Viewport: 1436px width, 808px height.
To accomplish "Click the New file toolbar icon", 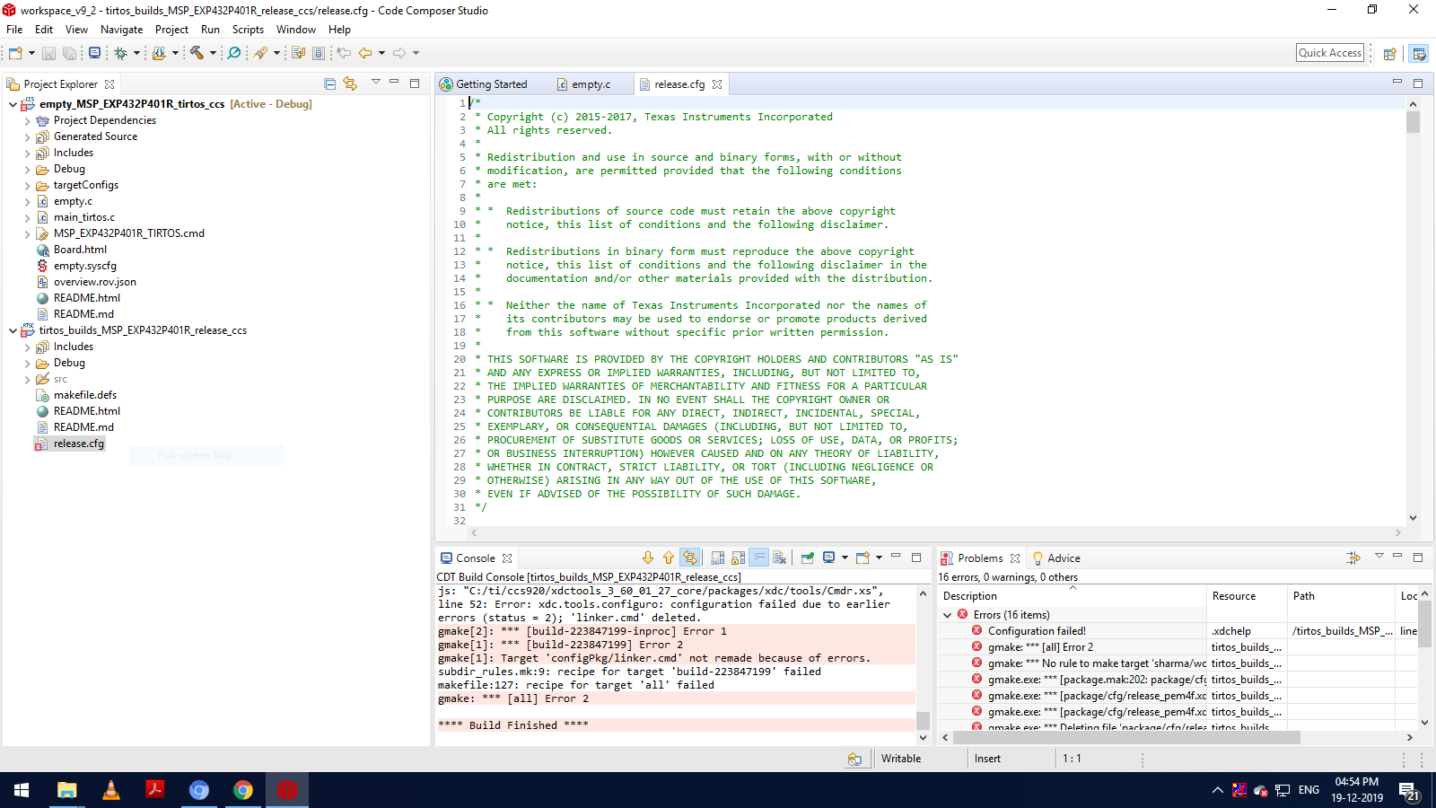I will pos(15,53).
